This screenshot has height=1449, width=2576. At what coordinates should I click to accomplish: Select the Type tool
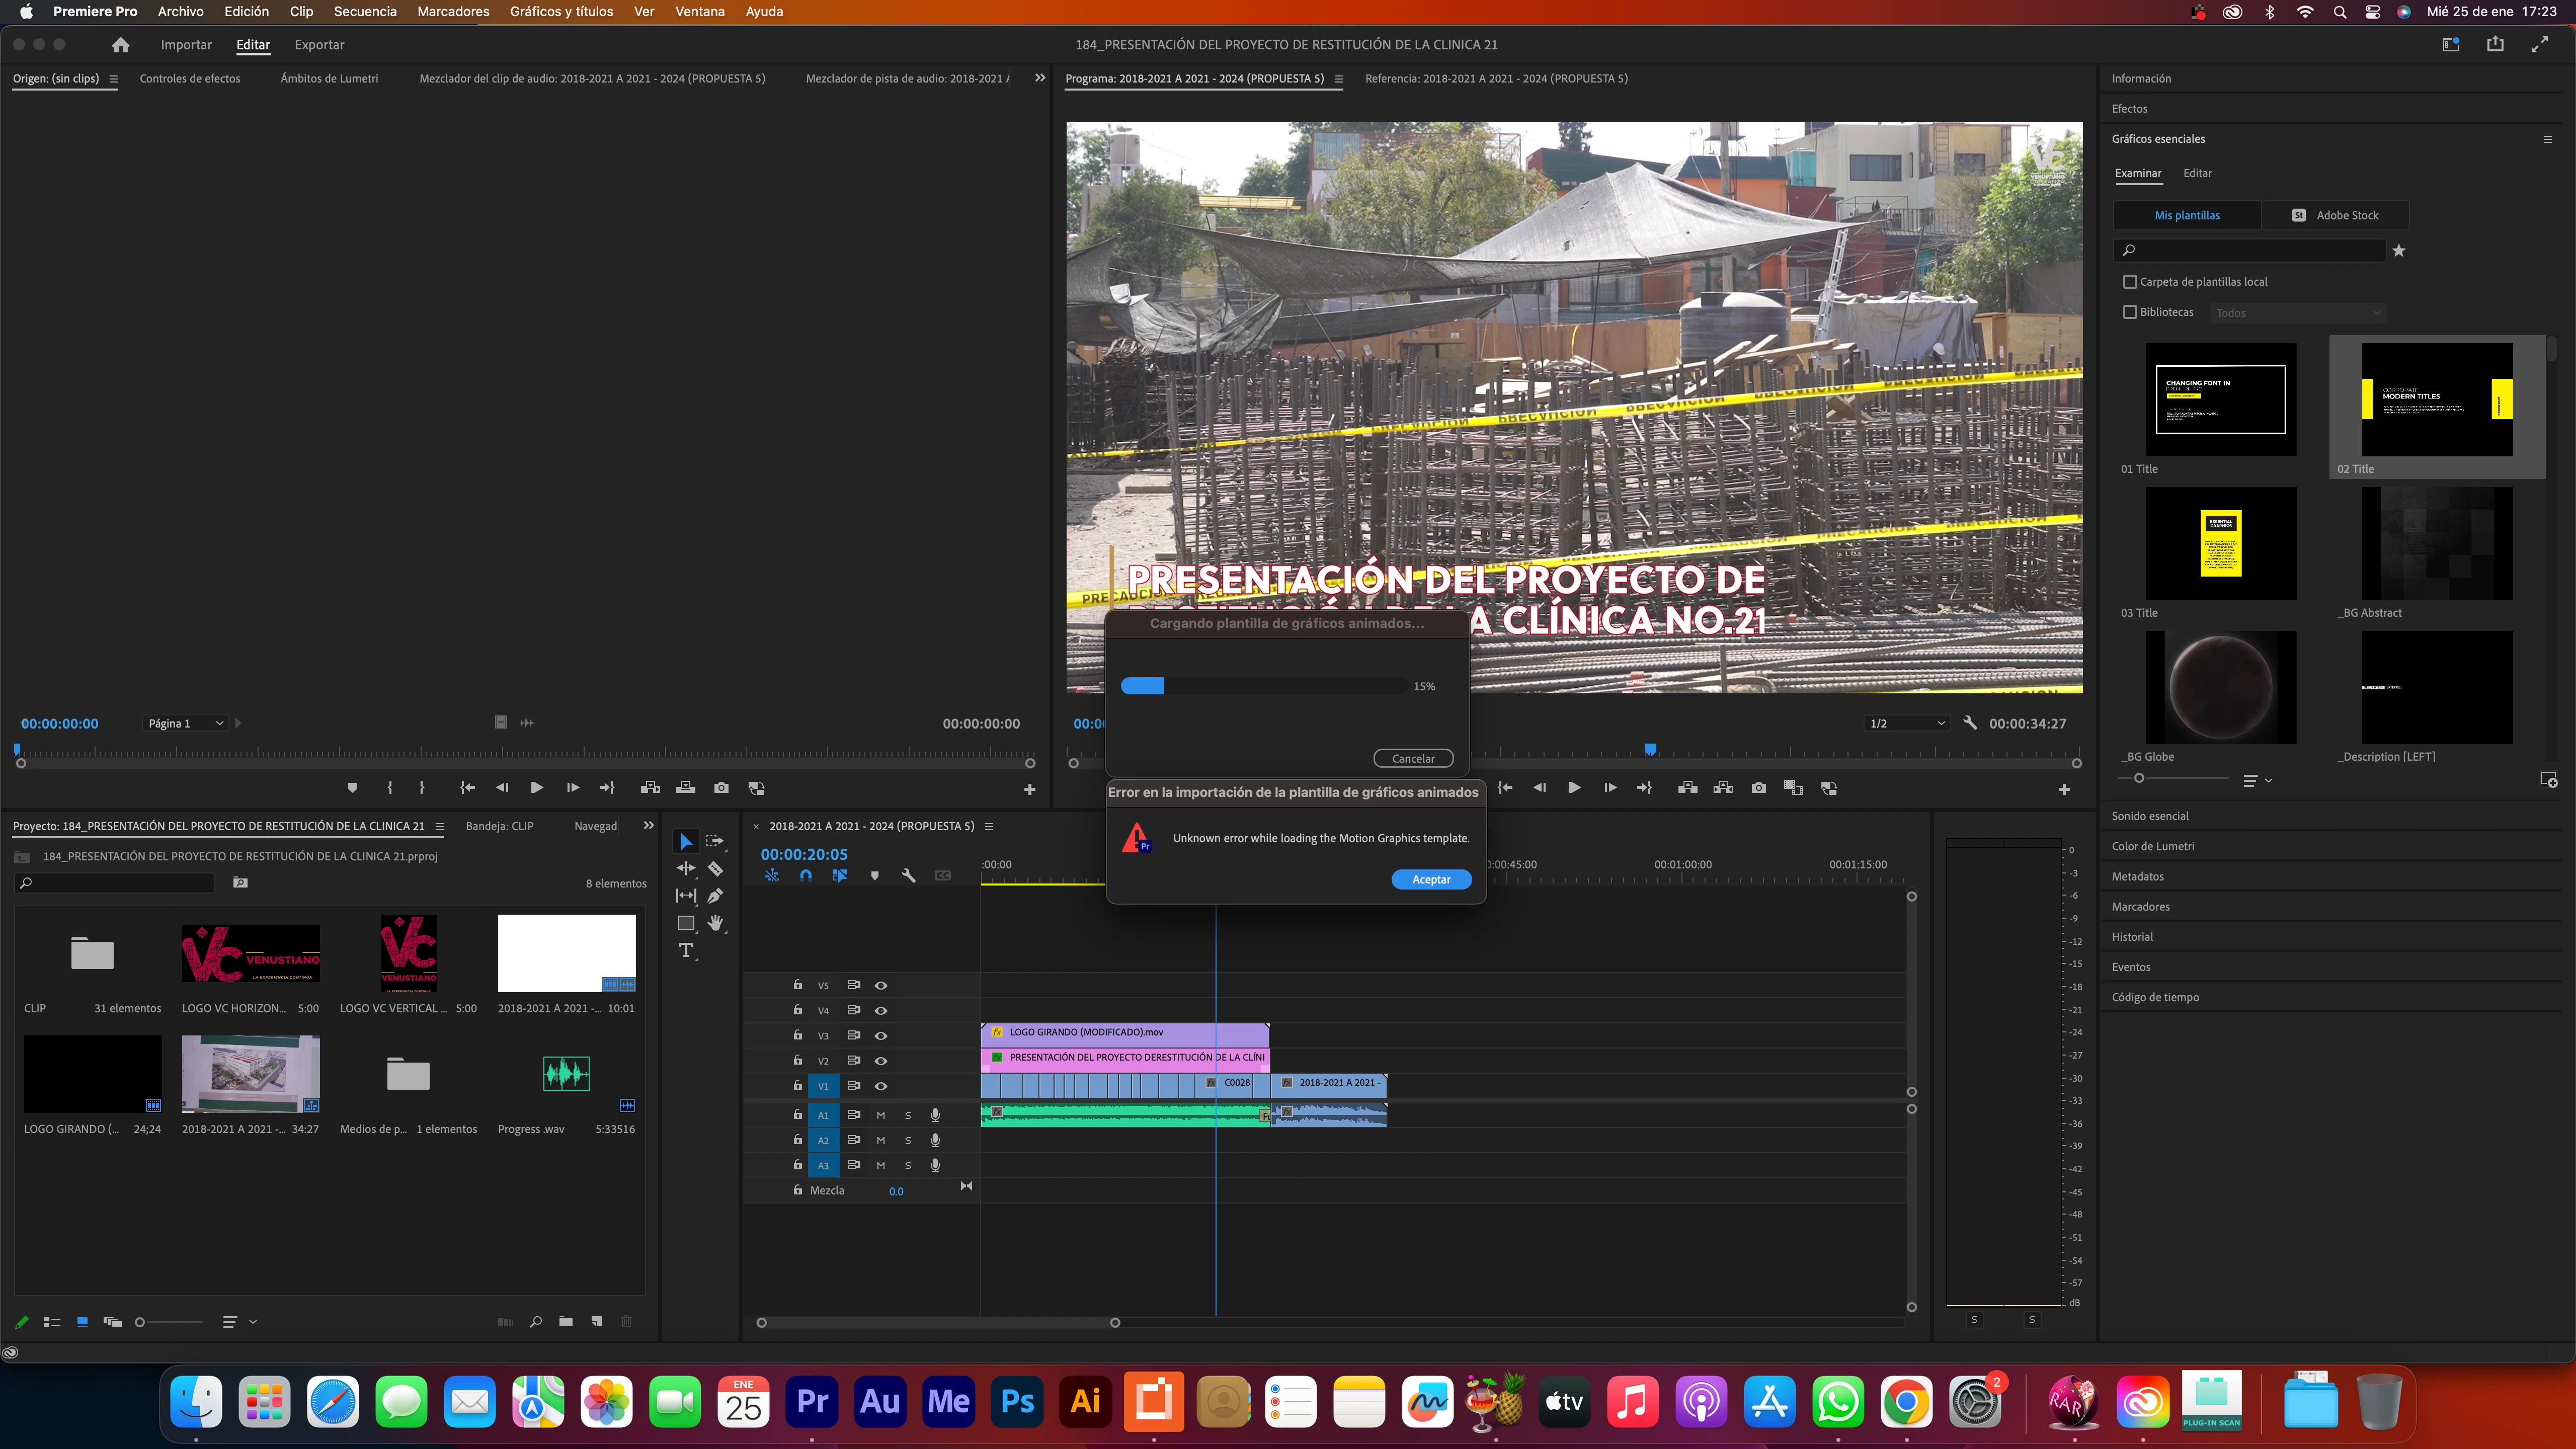(x=686, y=950)
